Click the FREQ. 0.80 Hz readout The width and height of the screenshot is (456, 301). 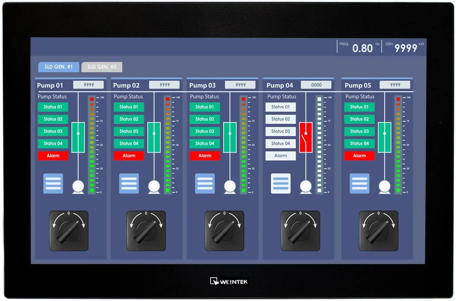pos(359,47)
